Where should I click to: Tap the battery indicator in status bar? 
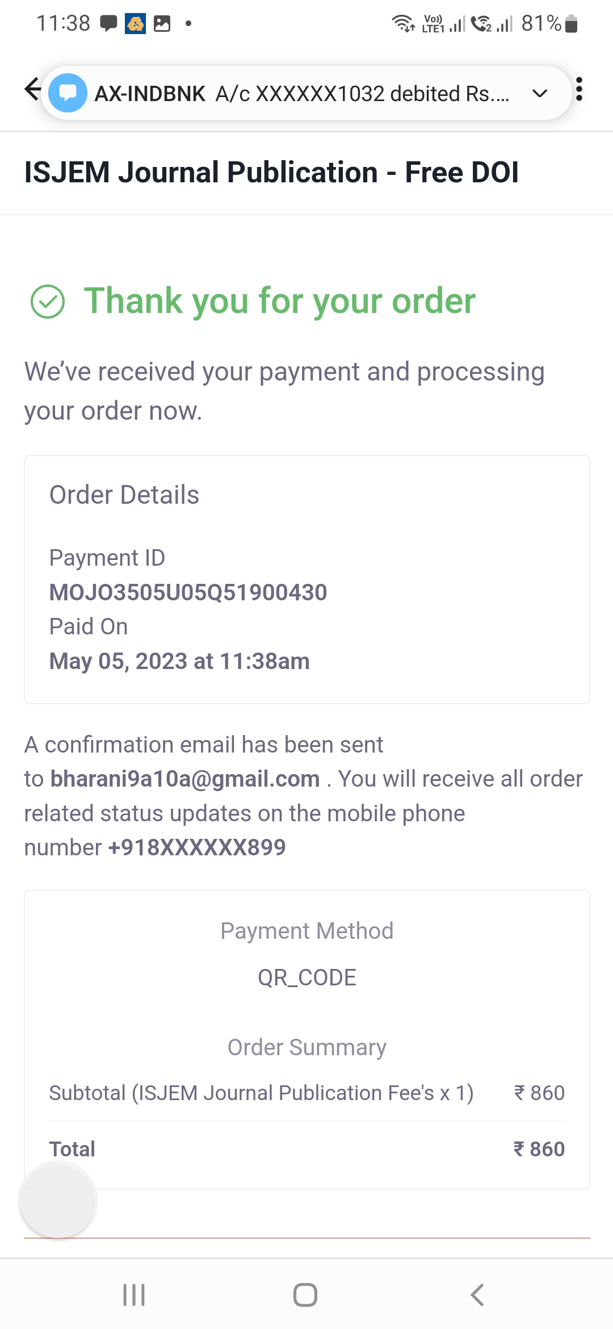click(572, 24)
